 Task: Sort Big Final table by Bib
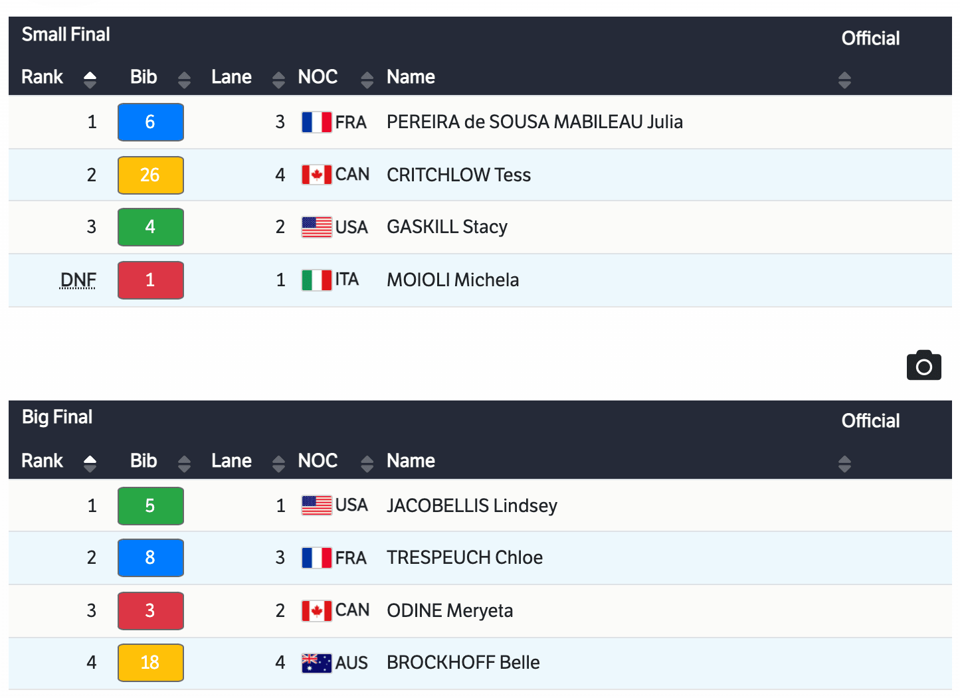(x=184, y=463)
